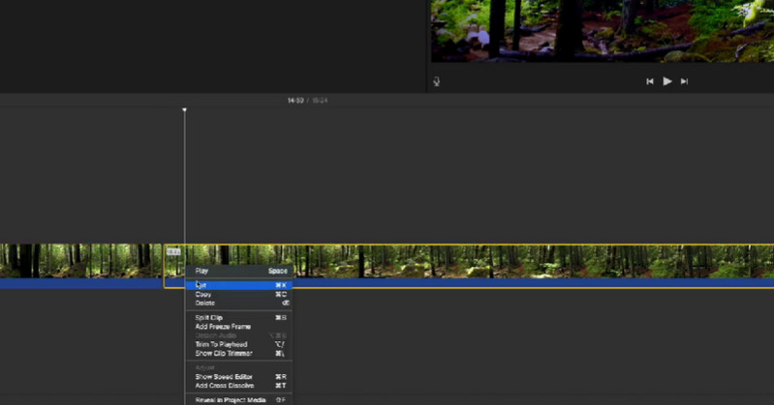This screenshot has width=774, height=405.
Task: Choose Add Cross Dissolve
Action: (225, 385)
